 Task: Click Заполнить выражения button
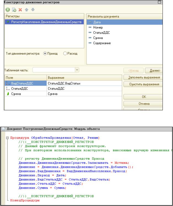[143, 78]
